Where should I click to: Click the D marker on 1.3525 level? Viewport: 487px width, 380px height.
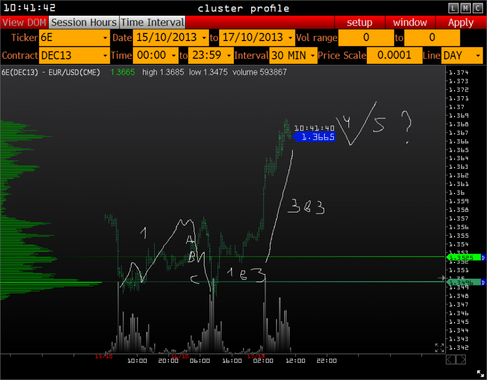484,258
